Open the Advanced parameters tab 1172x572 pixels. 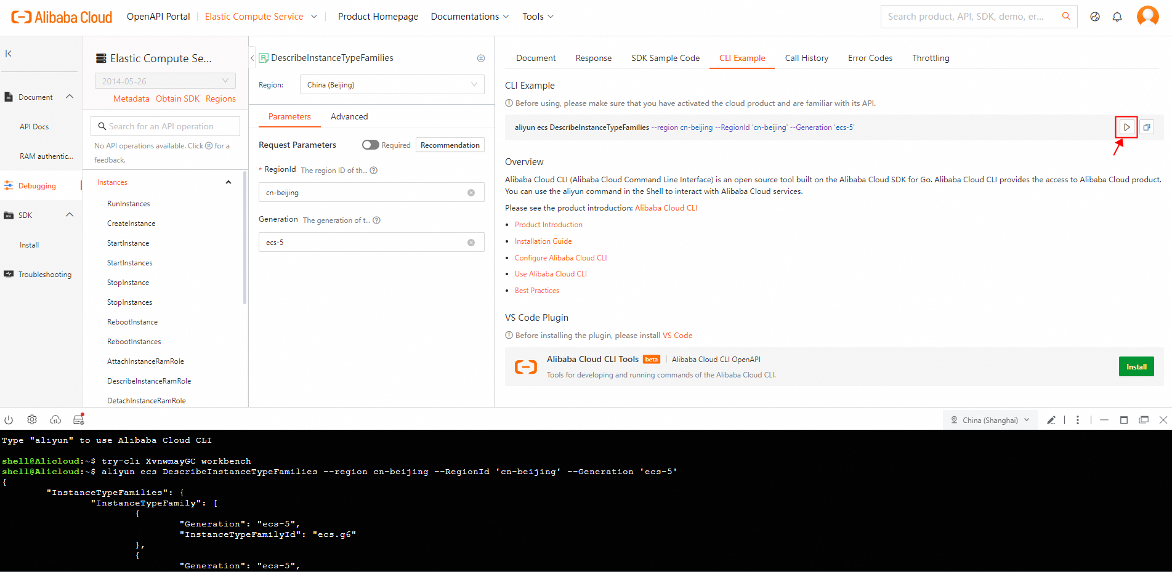click(349, 116)
